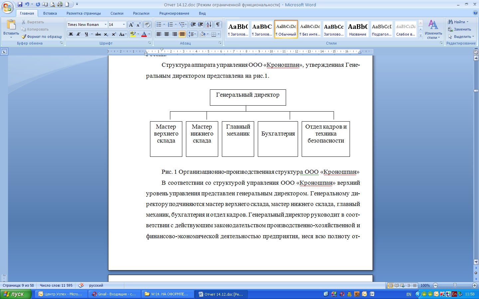
Task: Expand the font color dropdown arrow
Action: pos(149,34)
